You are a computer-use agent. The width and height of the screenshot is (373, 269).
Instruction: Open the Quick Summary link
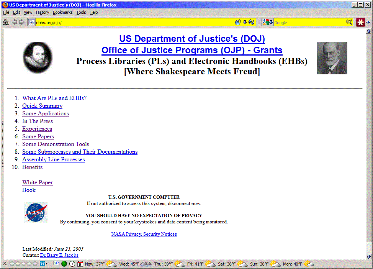[43, 106]
